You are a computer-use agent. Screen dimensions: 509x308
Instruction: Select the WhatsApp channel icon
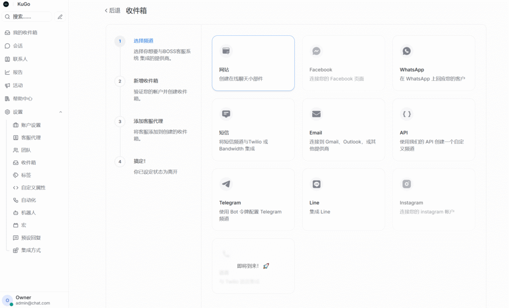(407, 51)
